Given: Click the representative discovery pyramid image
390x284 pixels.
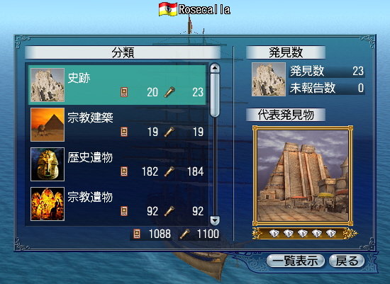Looking at the screenshot, I should point(303,176).
